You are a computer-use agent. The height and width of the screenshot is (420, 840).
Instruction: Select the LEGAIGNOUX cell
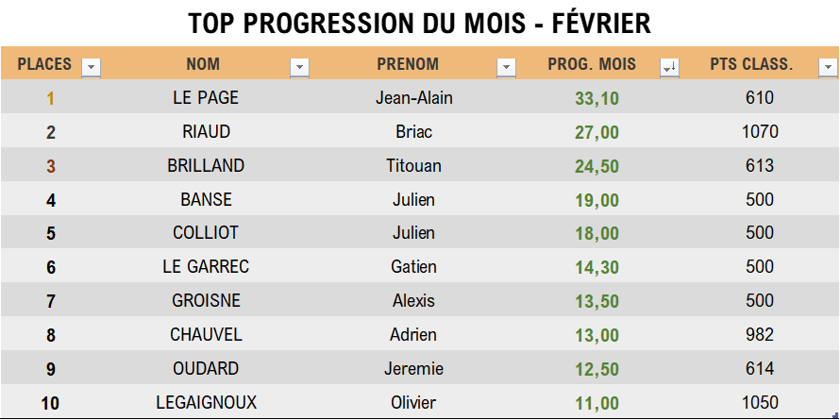click(x=206, y=402)
